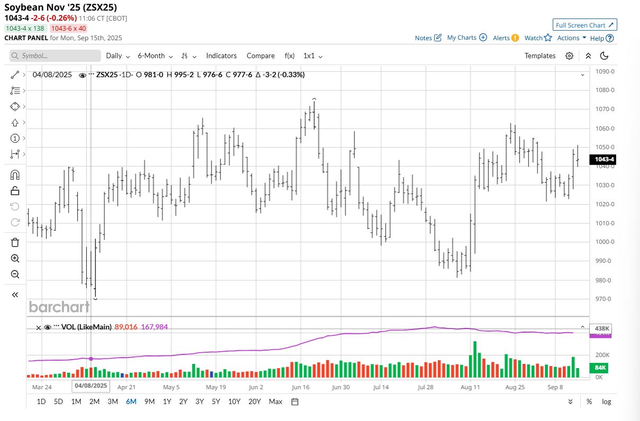Remove the VOL indicator with X
This screenshot has width=640, height=421.
click(39, 327)
